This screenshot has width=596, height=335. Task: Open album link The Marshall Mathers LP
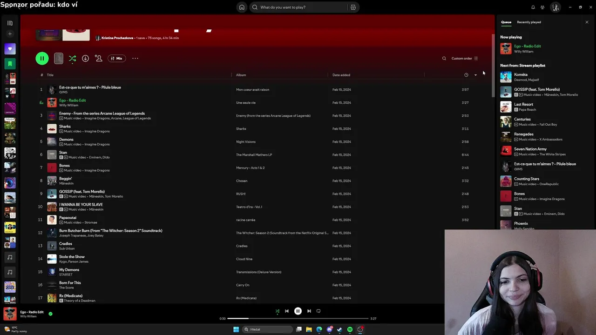[254, 154]
